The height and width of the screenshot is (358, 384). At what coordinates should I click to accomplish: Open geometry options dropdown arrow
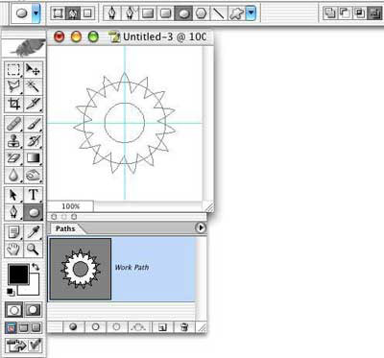[252, 13]
